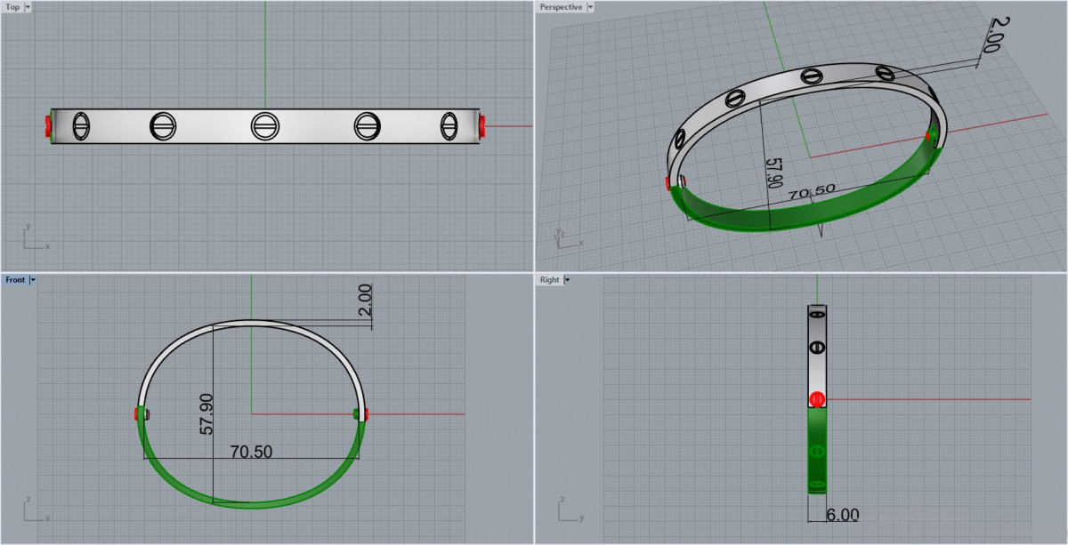
Task: Activate the Top viewport title label
Action: pyautogui.click(x=13, y=7)
